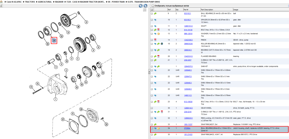Toggle selection circle for part 93315C1

[x=152, y=14]
